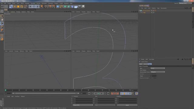This screenshot has height=109, width=194.
Task: Select the Scale tool
Action: (18, 6)
